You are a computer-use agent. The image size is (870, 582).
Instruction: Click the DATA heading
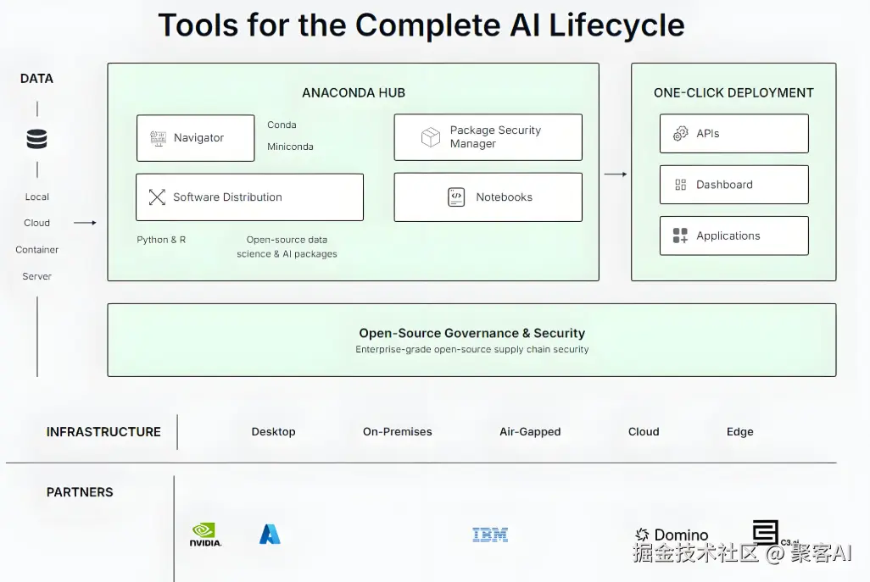point(36,79)
